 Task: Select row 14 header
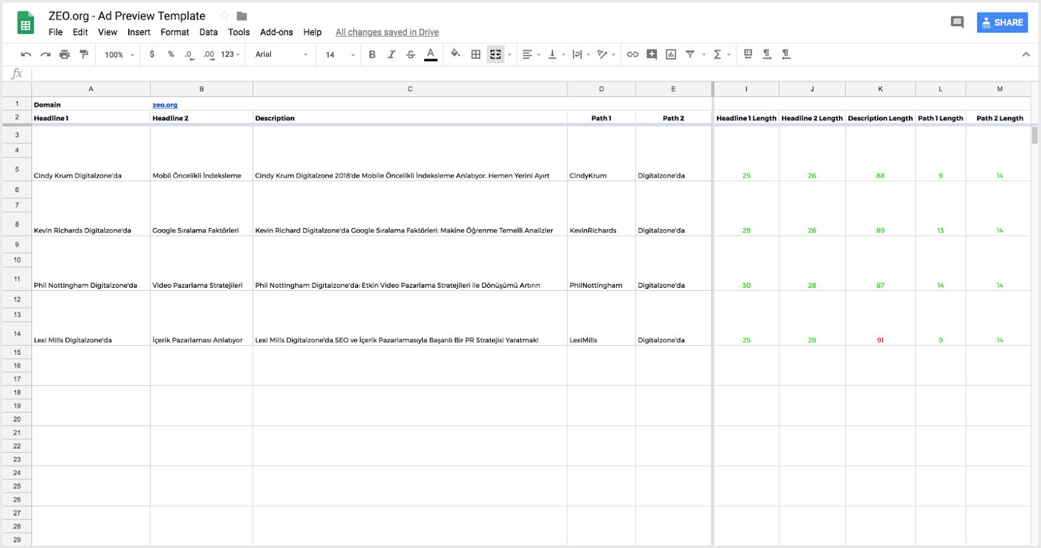click(17, 333)
